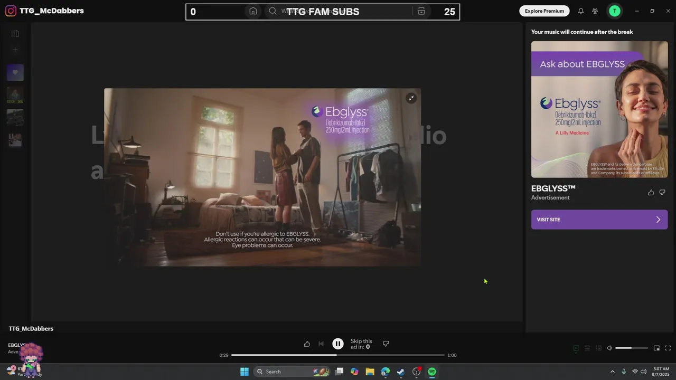Open Task View on the taskbar
Screen dimensions: 676x380
(x=340, y=372)
